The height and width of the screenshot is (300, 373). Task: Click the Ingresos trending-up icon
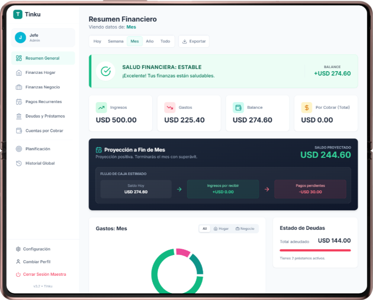[101, 107]
